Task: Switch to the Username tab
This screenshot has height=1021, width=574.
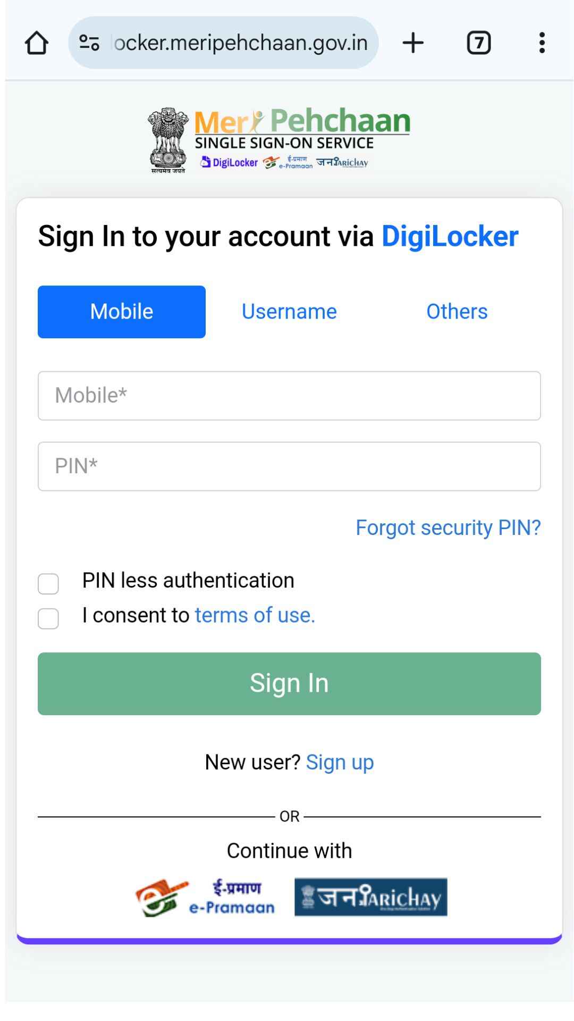Action: coord(289,312)
